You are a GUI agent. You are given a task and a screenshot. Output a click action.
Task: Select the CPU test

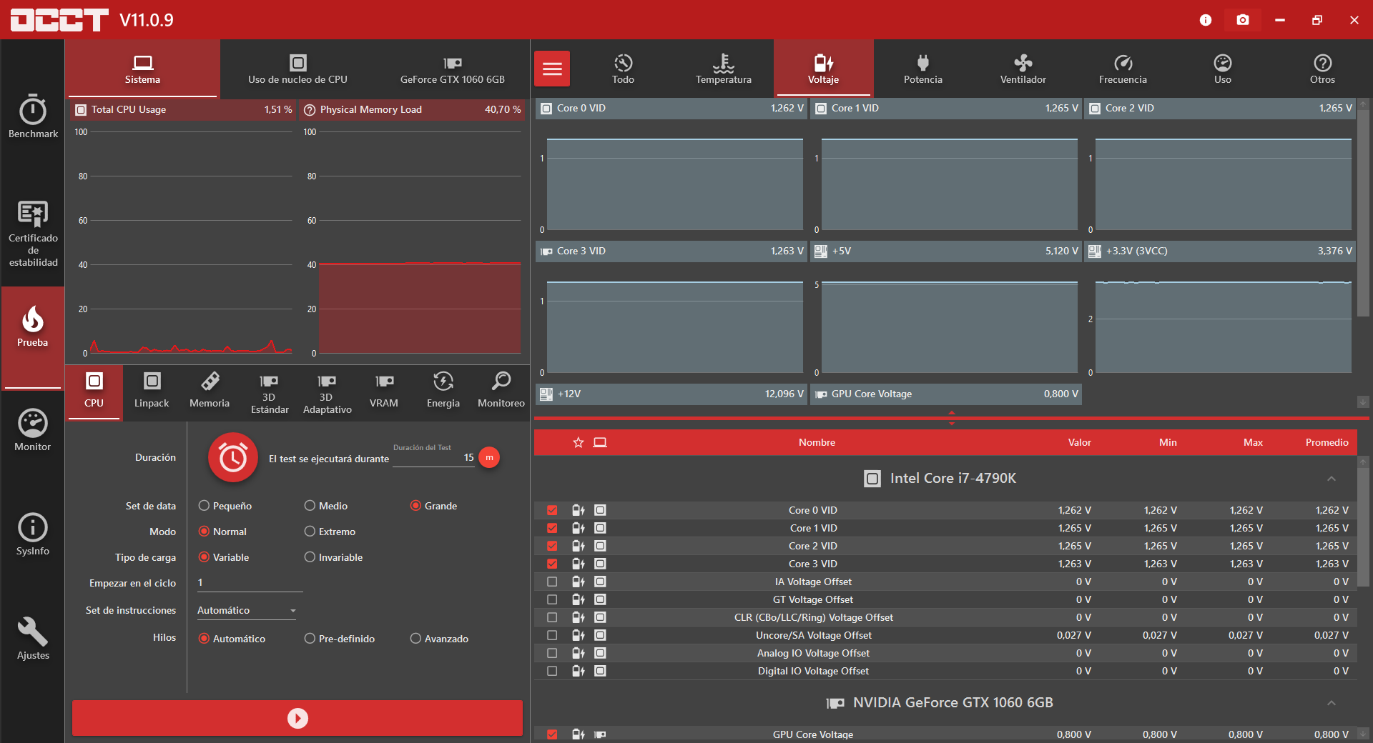click(x=94, y=392)
